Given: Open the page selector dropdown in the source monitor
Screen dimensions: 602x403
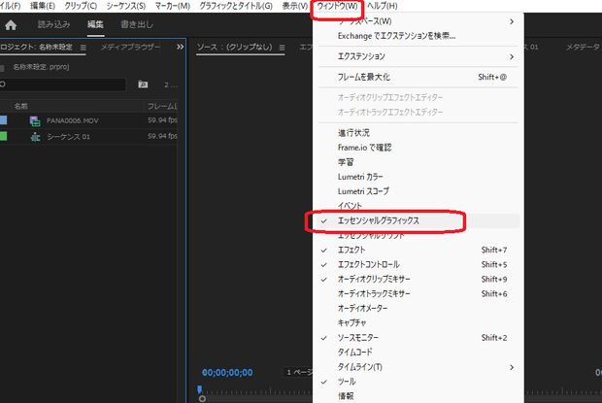Looking at the screenshot, I should [299, 372].
